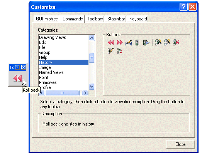Select the pencil dimension edit icon
This screenshot has width=202, height=159.
coord(129,42)
